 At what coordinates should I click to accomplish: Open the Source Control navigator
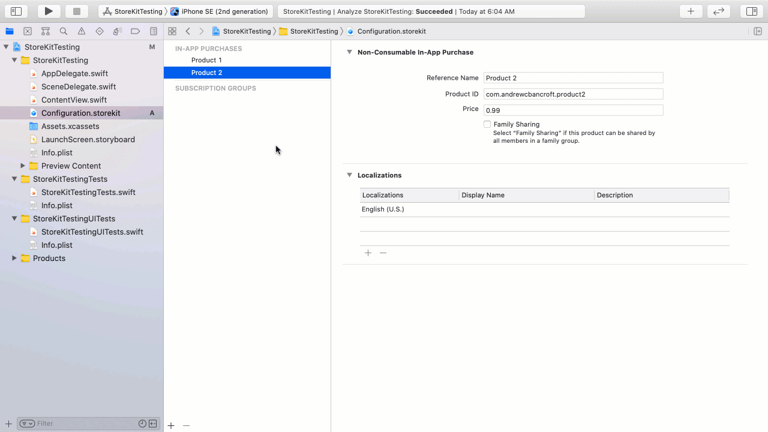27,31
